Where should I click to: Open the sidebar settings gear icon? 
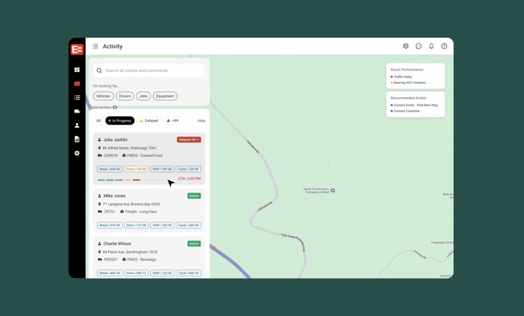tap(77, 153)
